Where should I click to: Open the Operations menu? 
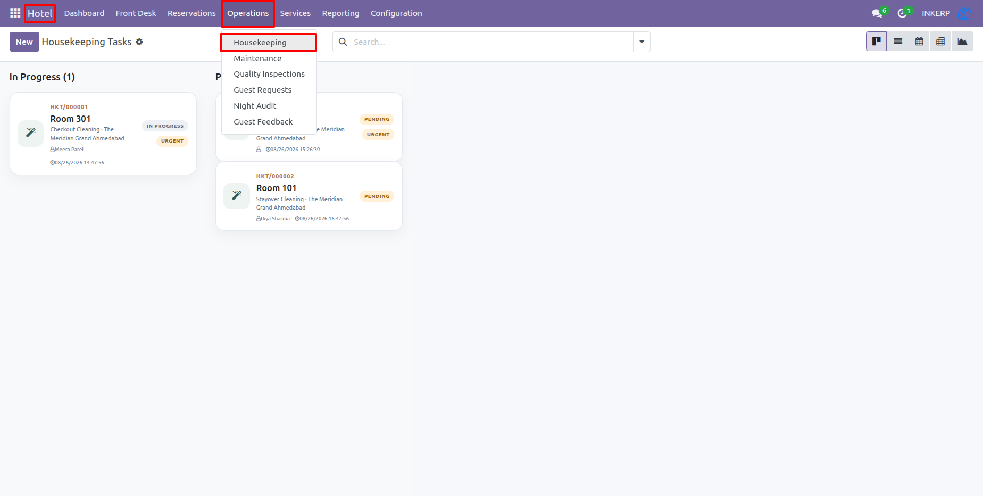point(248,13)
